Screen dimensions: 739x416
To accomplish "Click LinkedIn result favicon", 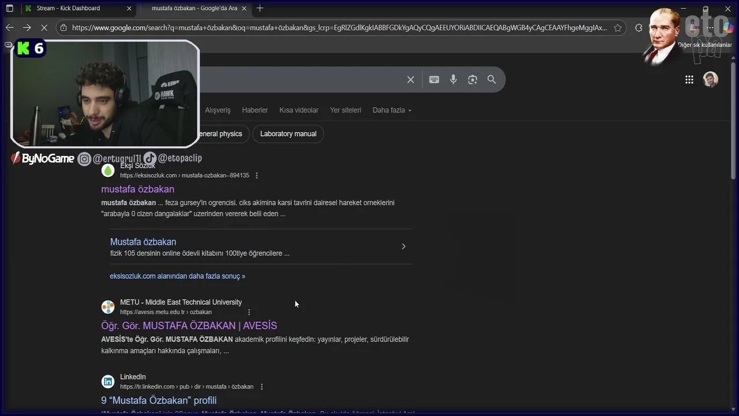I will point(108,381).
